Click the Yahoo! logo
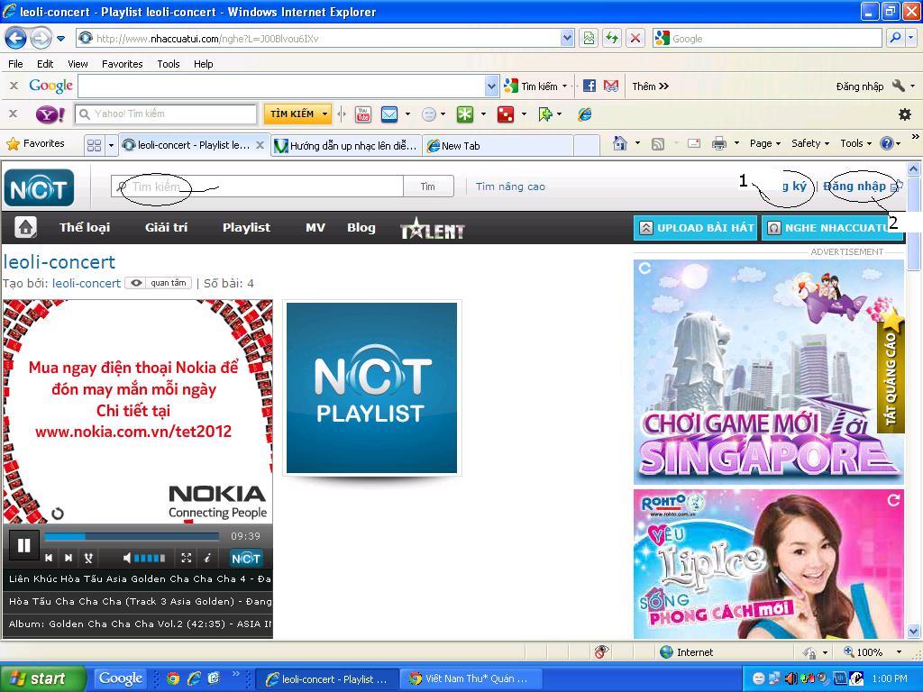 pos(50,114)
